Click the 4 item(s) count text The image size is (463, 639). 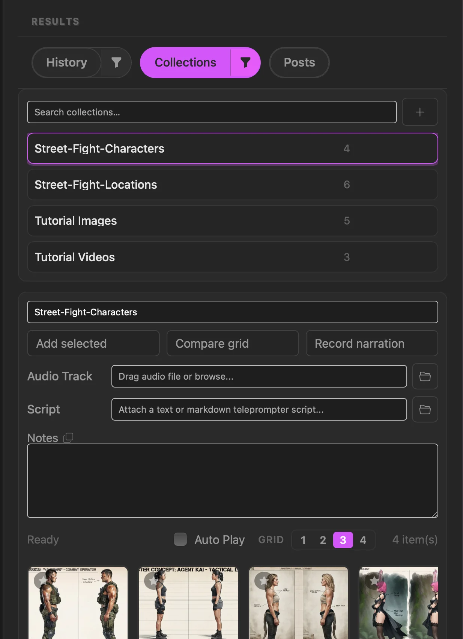tap(415, 540)
